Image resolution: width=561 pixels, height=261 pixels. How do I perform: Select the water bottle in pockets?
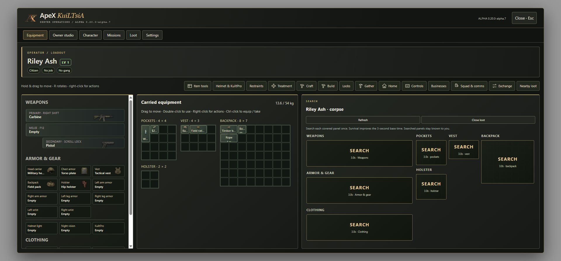point(146,134)
